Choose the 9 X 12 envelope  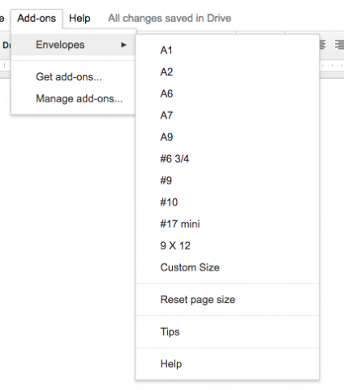[227, 245]
